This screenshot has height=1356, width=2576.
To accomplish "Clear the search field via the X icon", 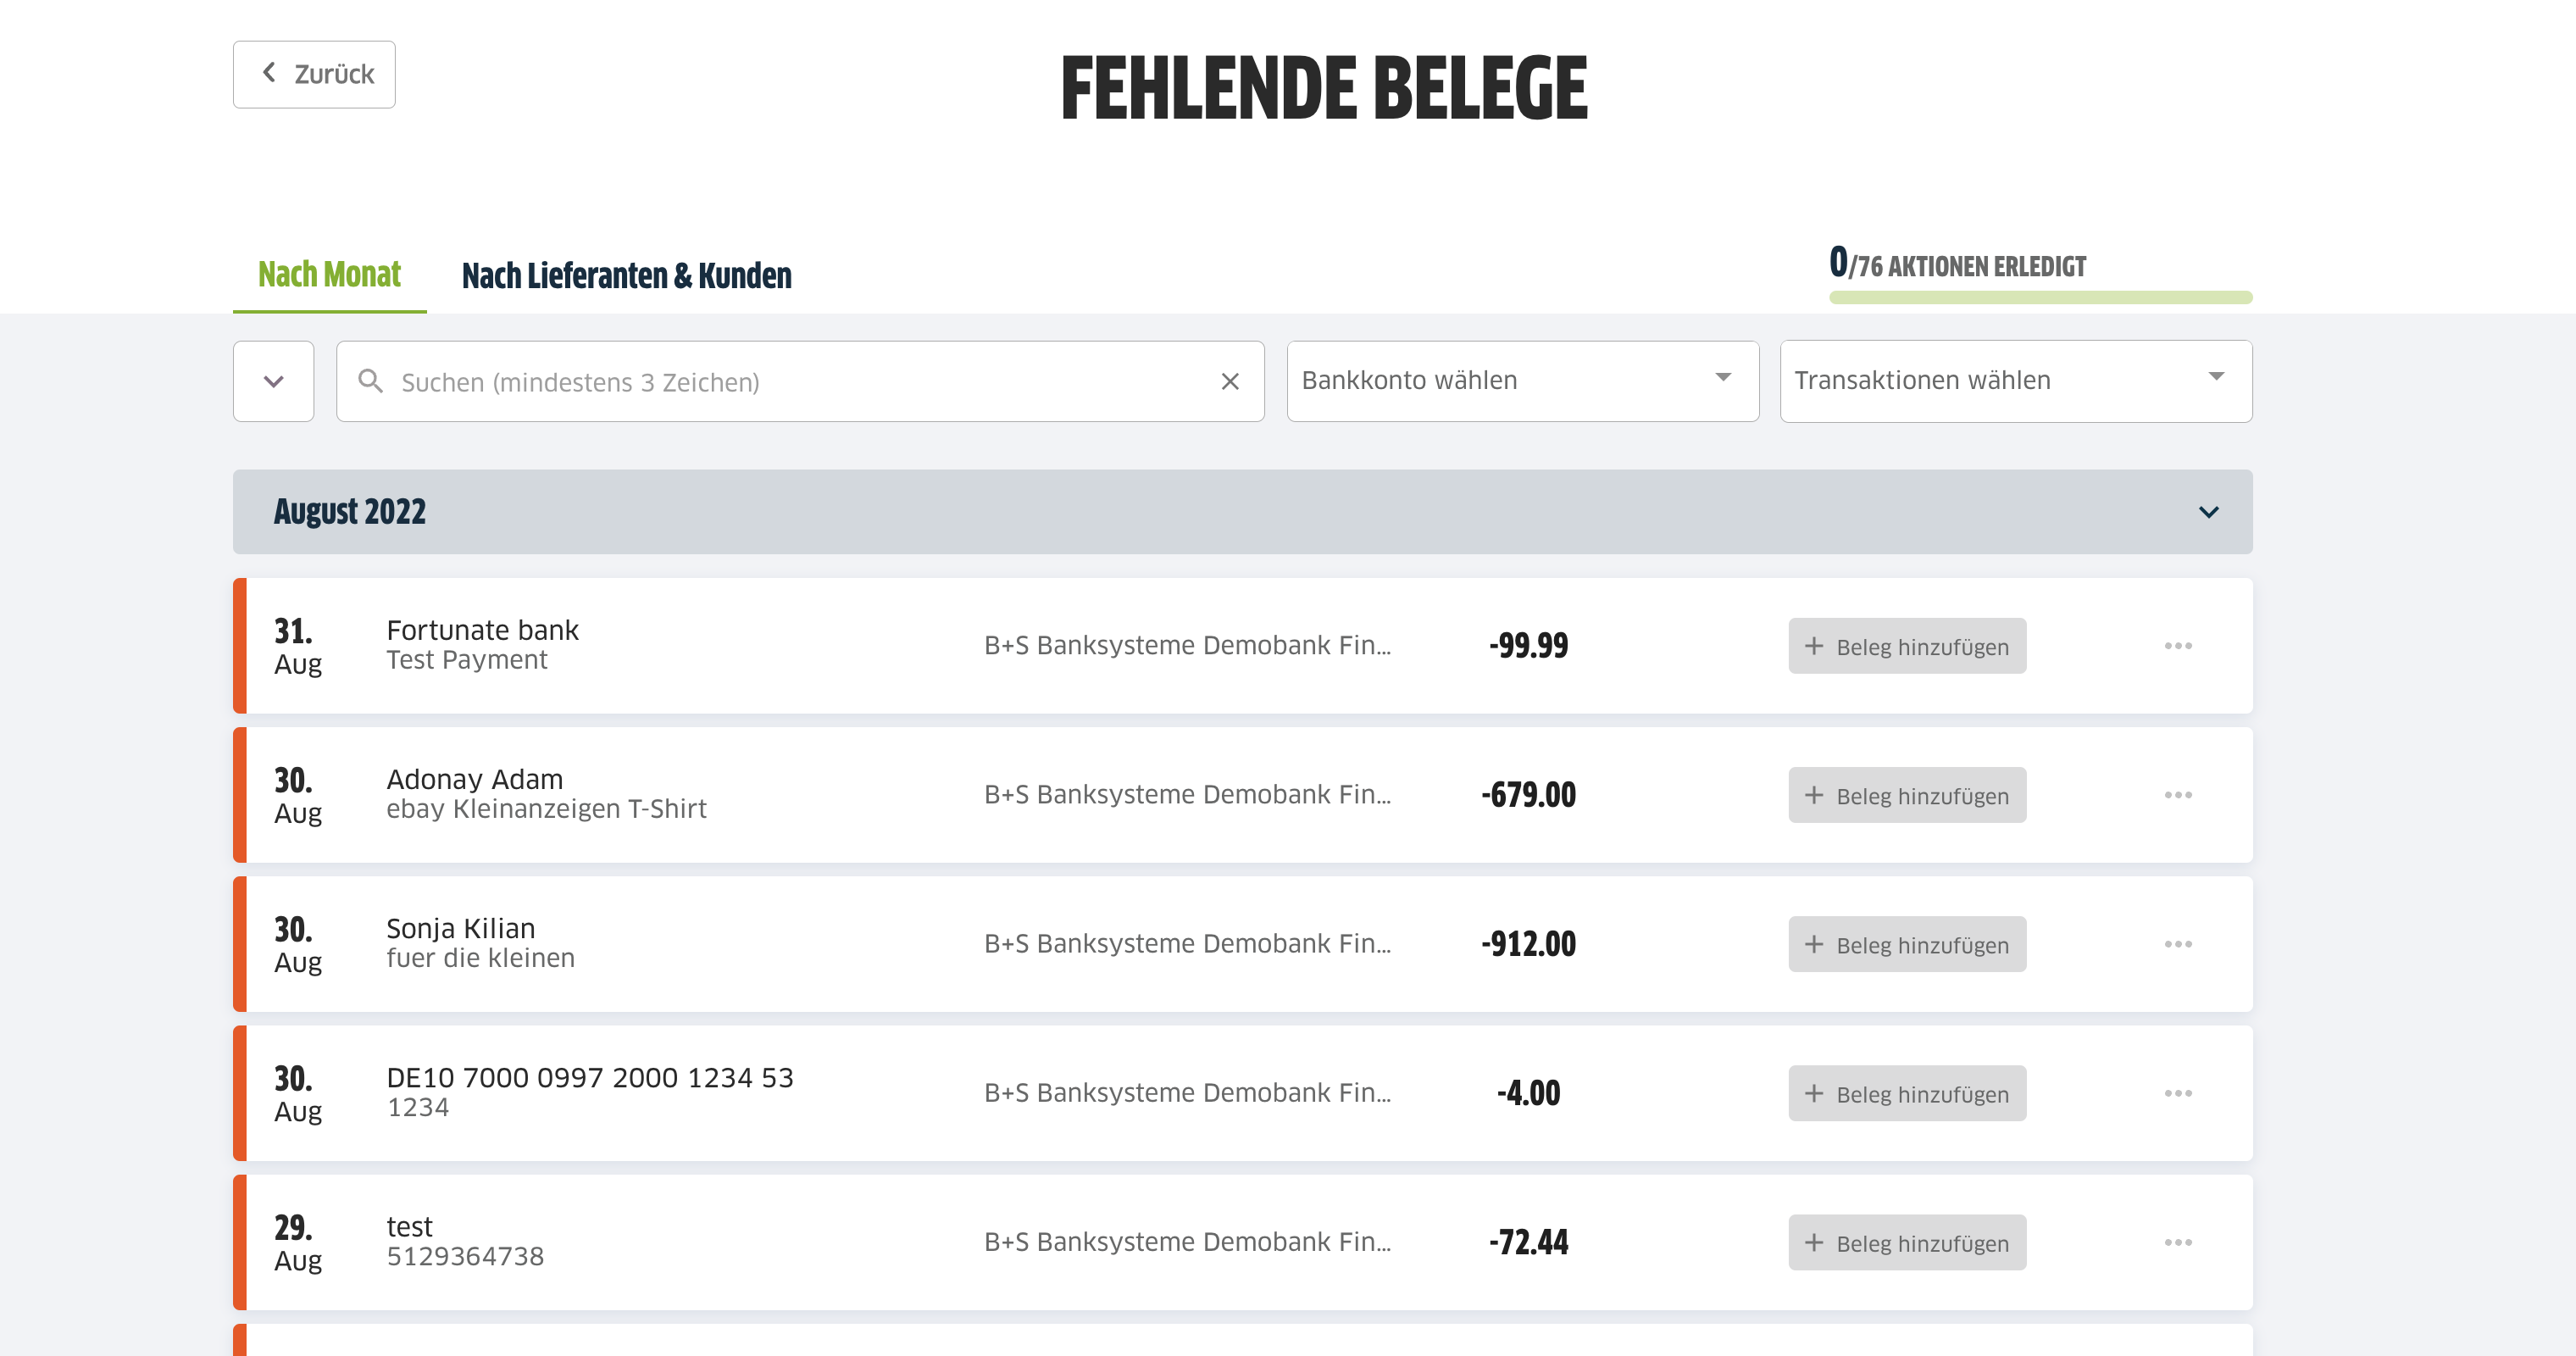I will tap(1229, 381).
